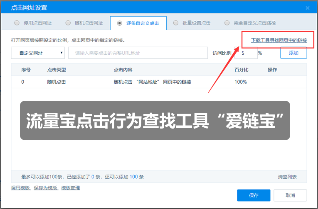Click the row number 0 cell
Screen dimensions: 318x209
pos(22,82)
